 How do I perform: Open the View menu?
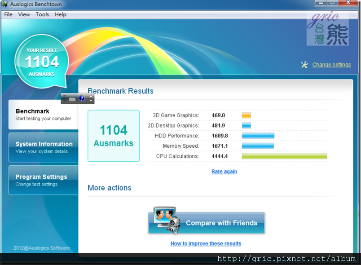[24, 14]
